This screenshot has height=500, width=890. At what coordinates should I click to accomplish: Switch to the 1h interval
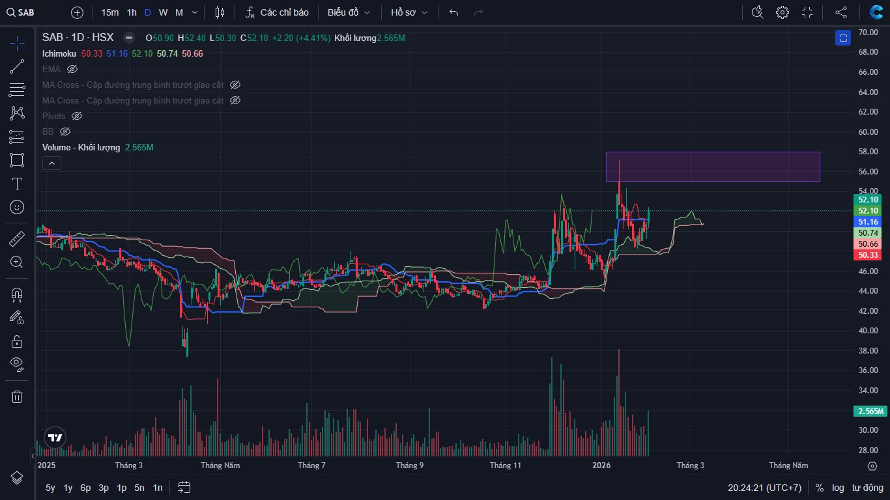(132, 12)
